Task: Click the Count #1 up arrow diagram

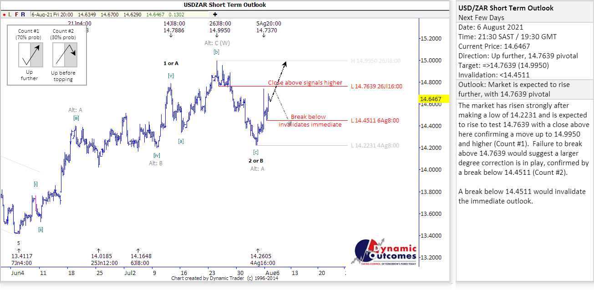Action: pos(30,55)
